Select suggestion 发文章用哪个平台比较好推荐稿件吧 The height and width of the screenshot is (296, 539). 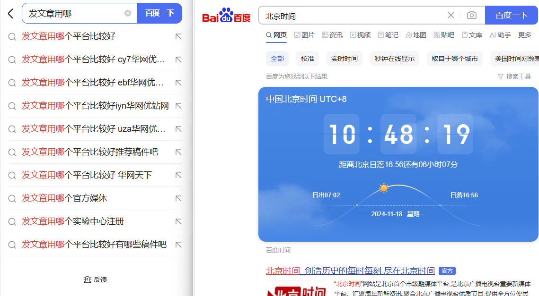(x=90, y=152)
